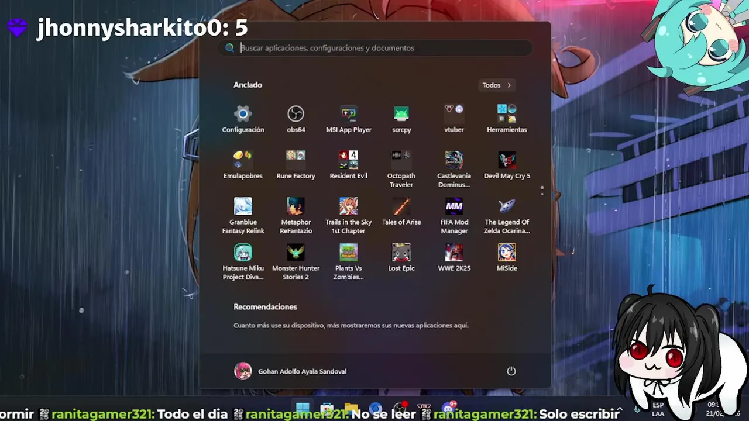The width and height of the screenshot is (749, 421).
Task: Click the search applications input field
Action: pos(375,48)
